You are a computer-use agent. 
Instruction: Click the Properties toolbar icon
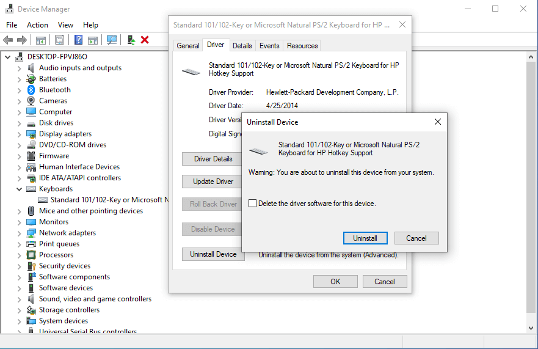click(59, 40)
